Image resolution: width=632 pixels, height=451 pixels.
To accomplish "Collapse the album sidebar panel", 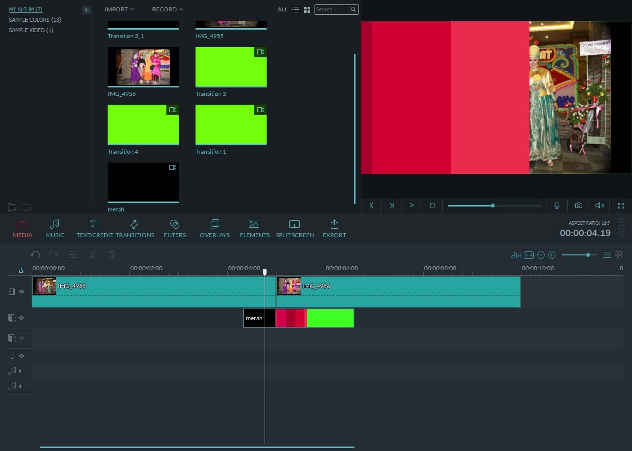I will pos(87,10).
